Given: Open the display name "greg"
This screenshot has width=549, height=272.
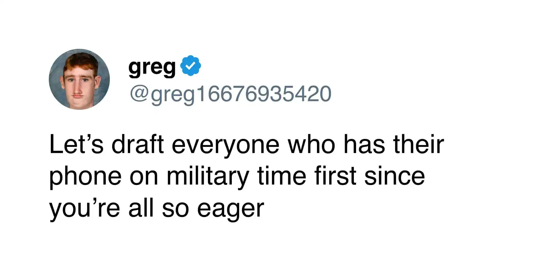Looking at the screenshot, I should click(x=152, y=67).
